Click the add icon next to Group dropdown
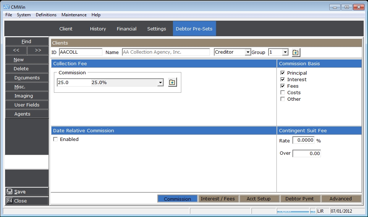The width and height of the screenshot is (368, 217). pyautogui.click(x=296, y=53)
